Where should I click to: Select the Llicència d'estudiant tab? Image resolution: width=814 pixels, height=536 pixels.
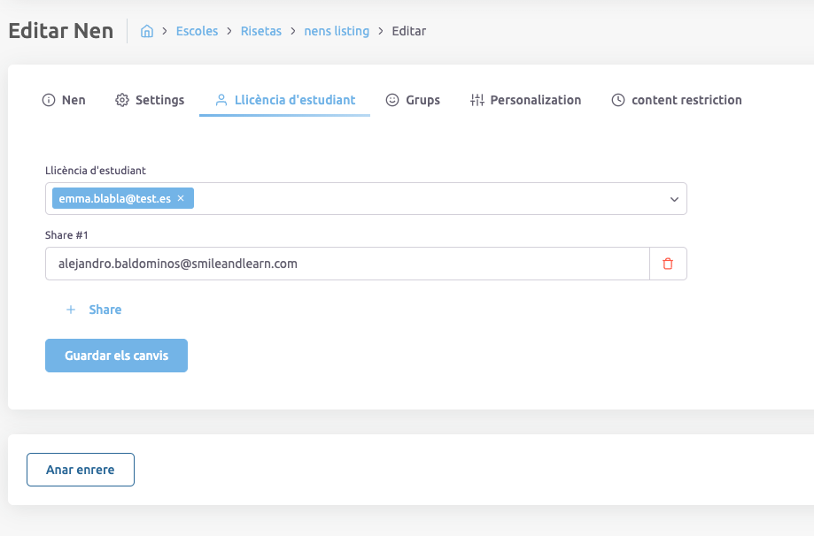pos(284,100)
